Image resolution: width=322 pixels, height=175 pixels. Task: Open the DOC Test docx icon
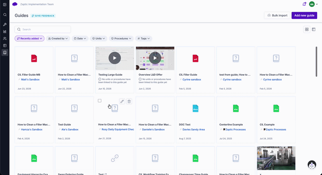[196, 108]
